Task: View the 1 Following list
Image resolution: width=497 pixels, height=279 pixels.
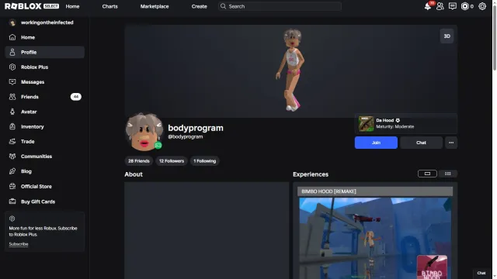Action: coord(205,161)
